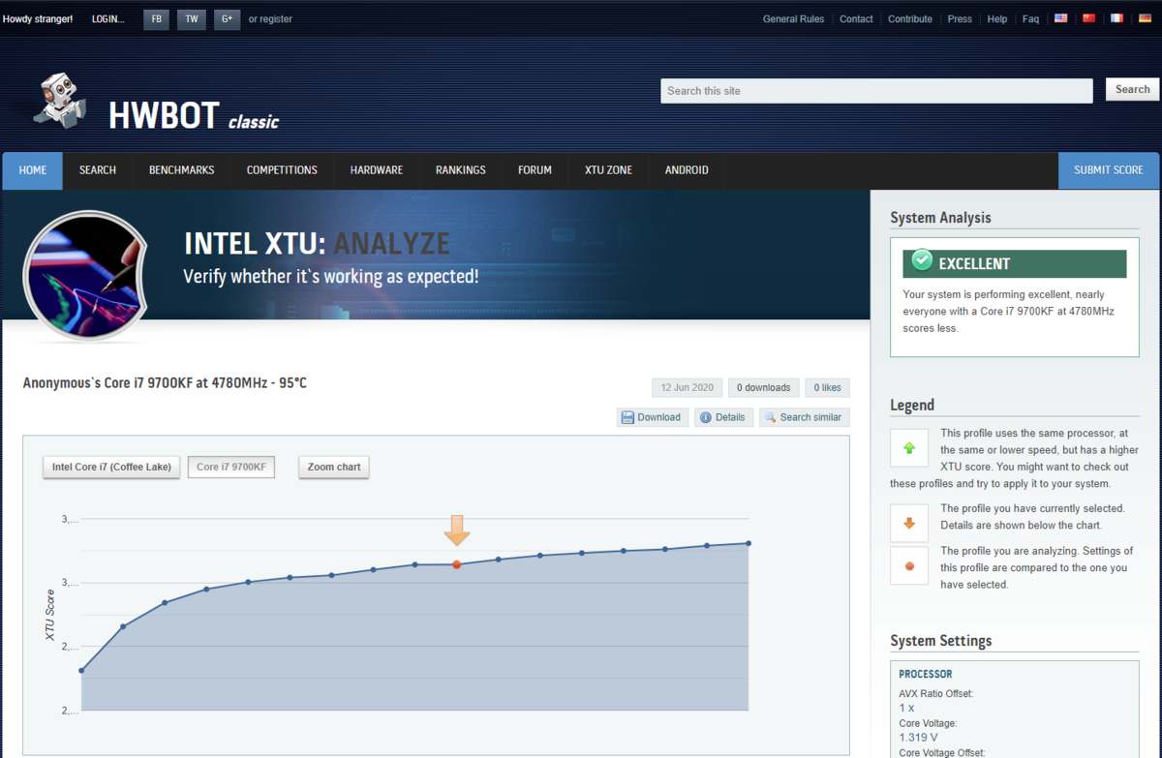Click the Zoom chart button

334,467
